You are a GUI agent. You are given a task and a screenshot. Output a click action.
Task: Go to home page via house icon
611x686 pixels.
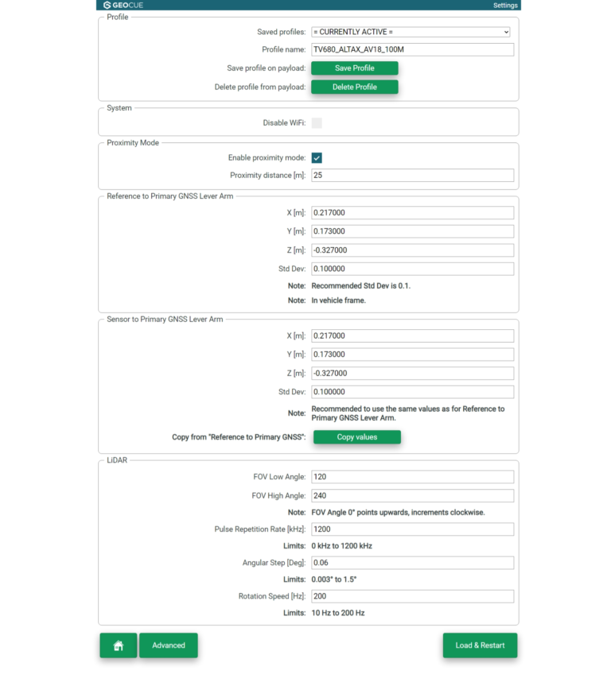pos(119,645)
